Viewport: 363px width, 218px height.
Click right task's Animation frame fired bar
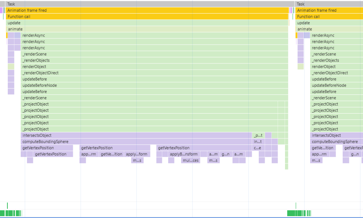pyautogui.click(x=329, y=10)
